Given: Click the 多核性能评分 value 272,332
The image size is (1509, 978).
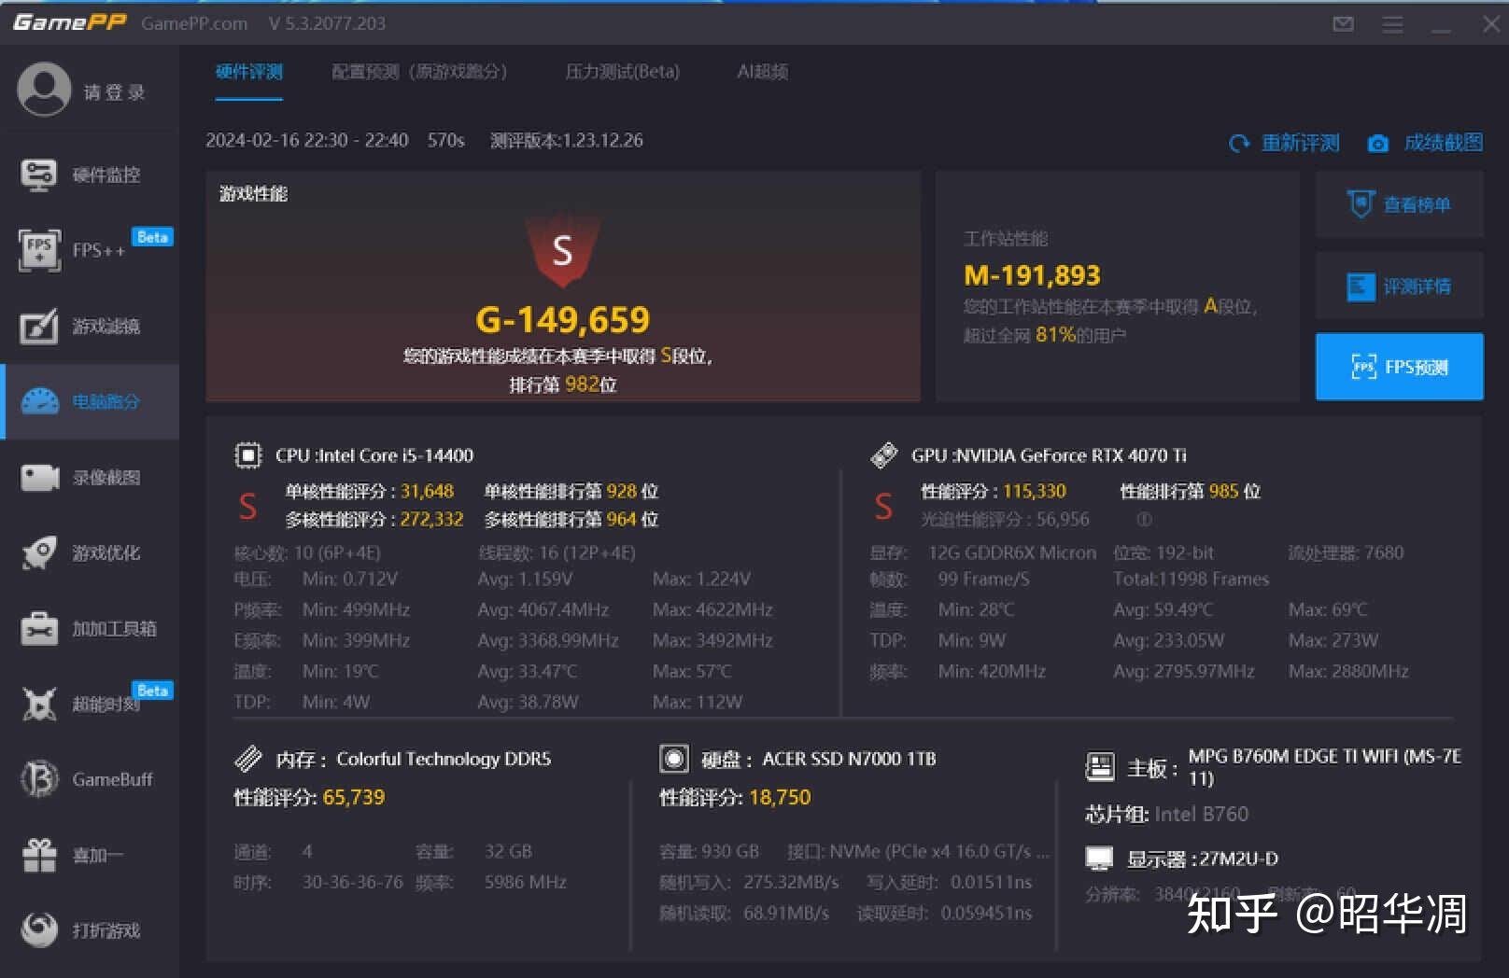Looking at the screenshot, I should [x=431, y=519].
